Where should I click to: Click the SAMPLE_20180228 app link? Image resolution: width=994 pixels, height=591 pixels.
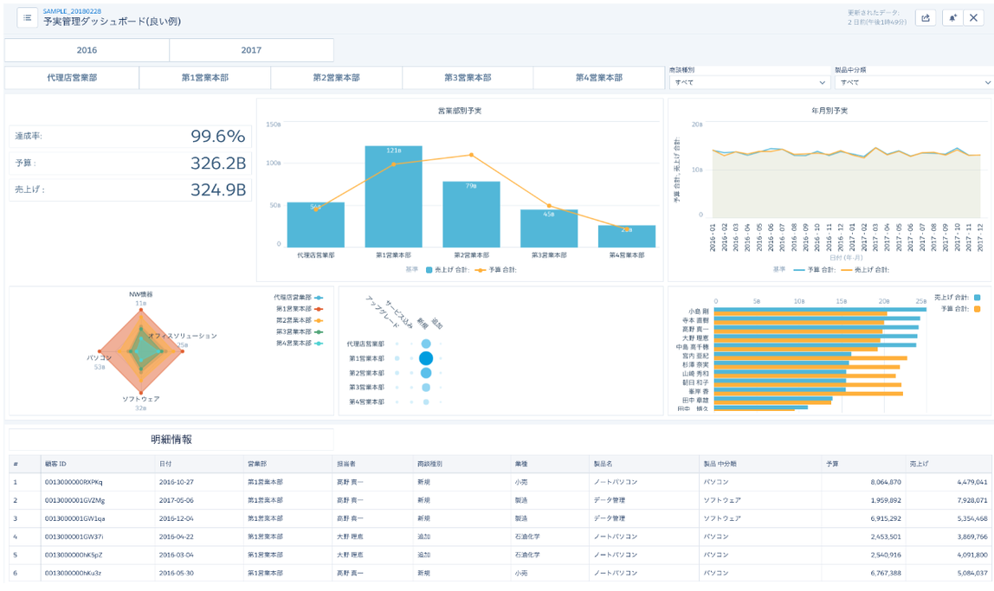(72, 11)
